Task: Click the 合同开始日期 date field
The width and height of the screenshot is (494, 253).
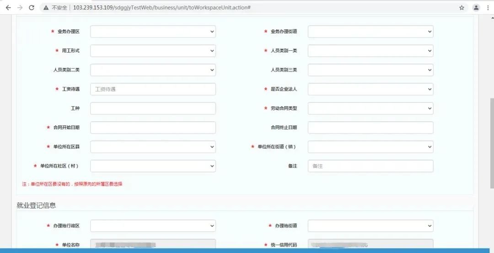Action: coord(153,128)
